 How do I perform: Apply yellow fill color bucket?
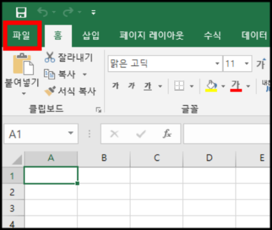(211, 86)
